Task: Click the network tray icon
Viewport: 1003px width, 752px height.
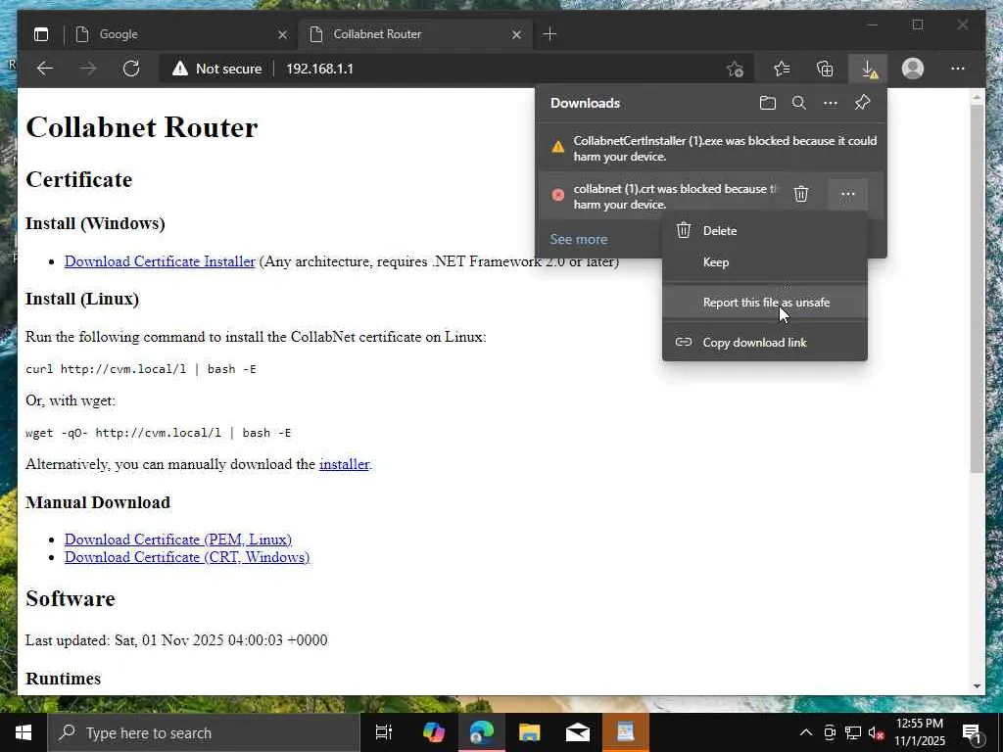Action: coord(853,732)
